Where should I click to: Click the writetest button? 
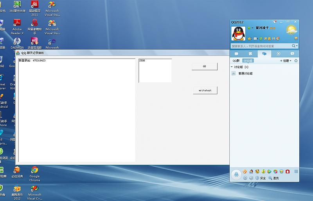pos(205,91)
